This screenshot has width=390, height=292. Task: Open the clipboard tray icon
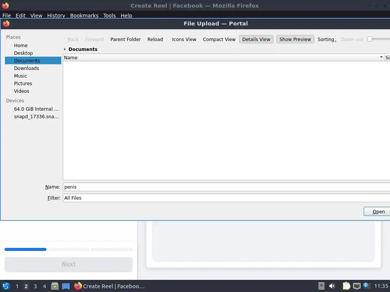[x=346, y=286]
